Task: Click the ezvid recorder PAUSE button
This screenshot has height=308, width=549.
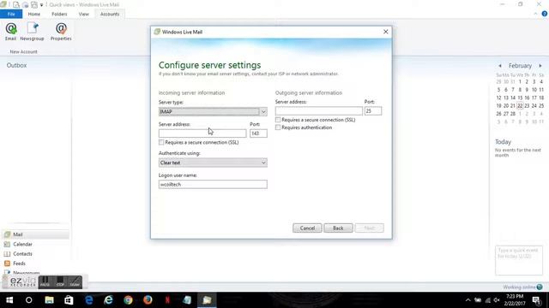Action: [45, 281]
